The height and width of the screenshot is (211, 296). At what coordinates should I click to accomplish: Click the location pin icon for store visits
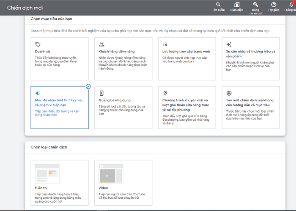tap(165, 93)
